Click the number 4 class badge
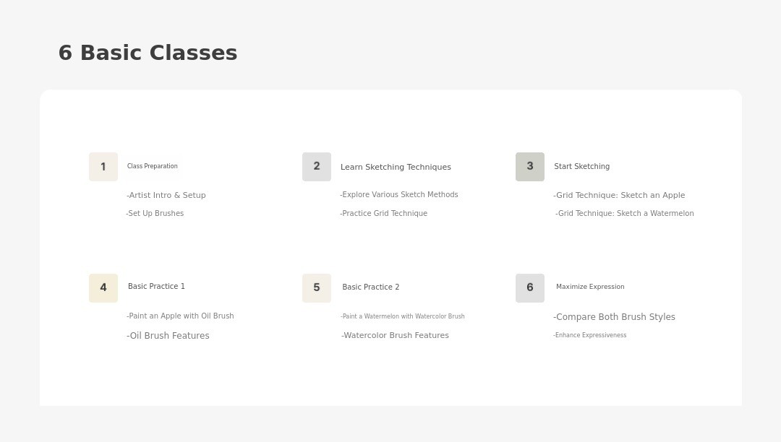Screen dimensions: 781x442 (103, 288)
